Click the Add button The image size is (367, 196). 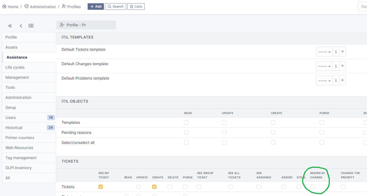pos(96,7)
